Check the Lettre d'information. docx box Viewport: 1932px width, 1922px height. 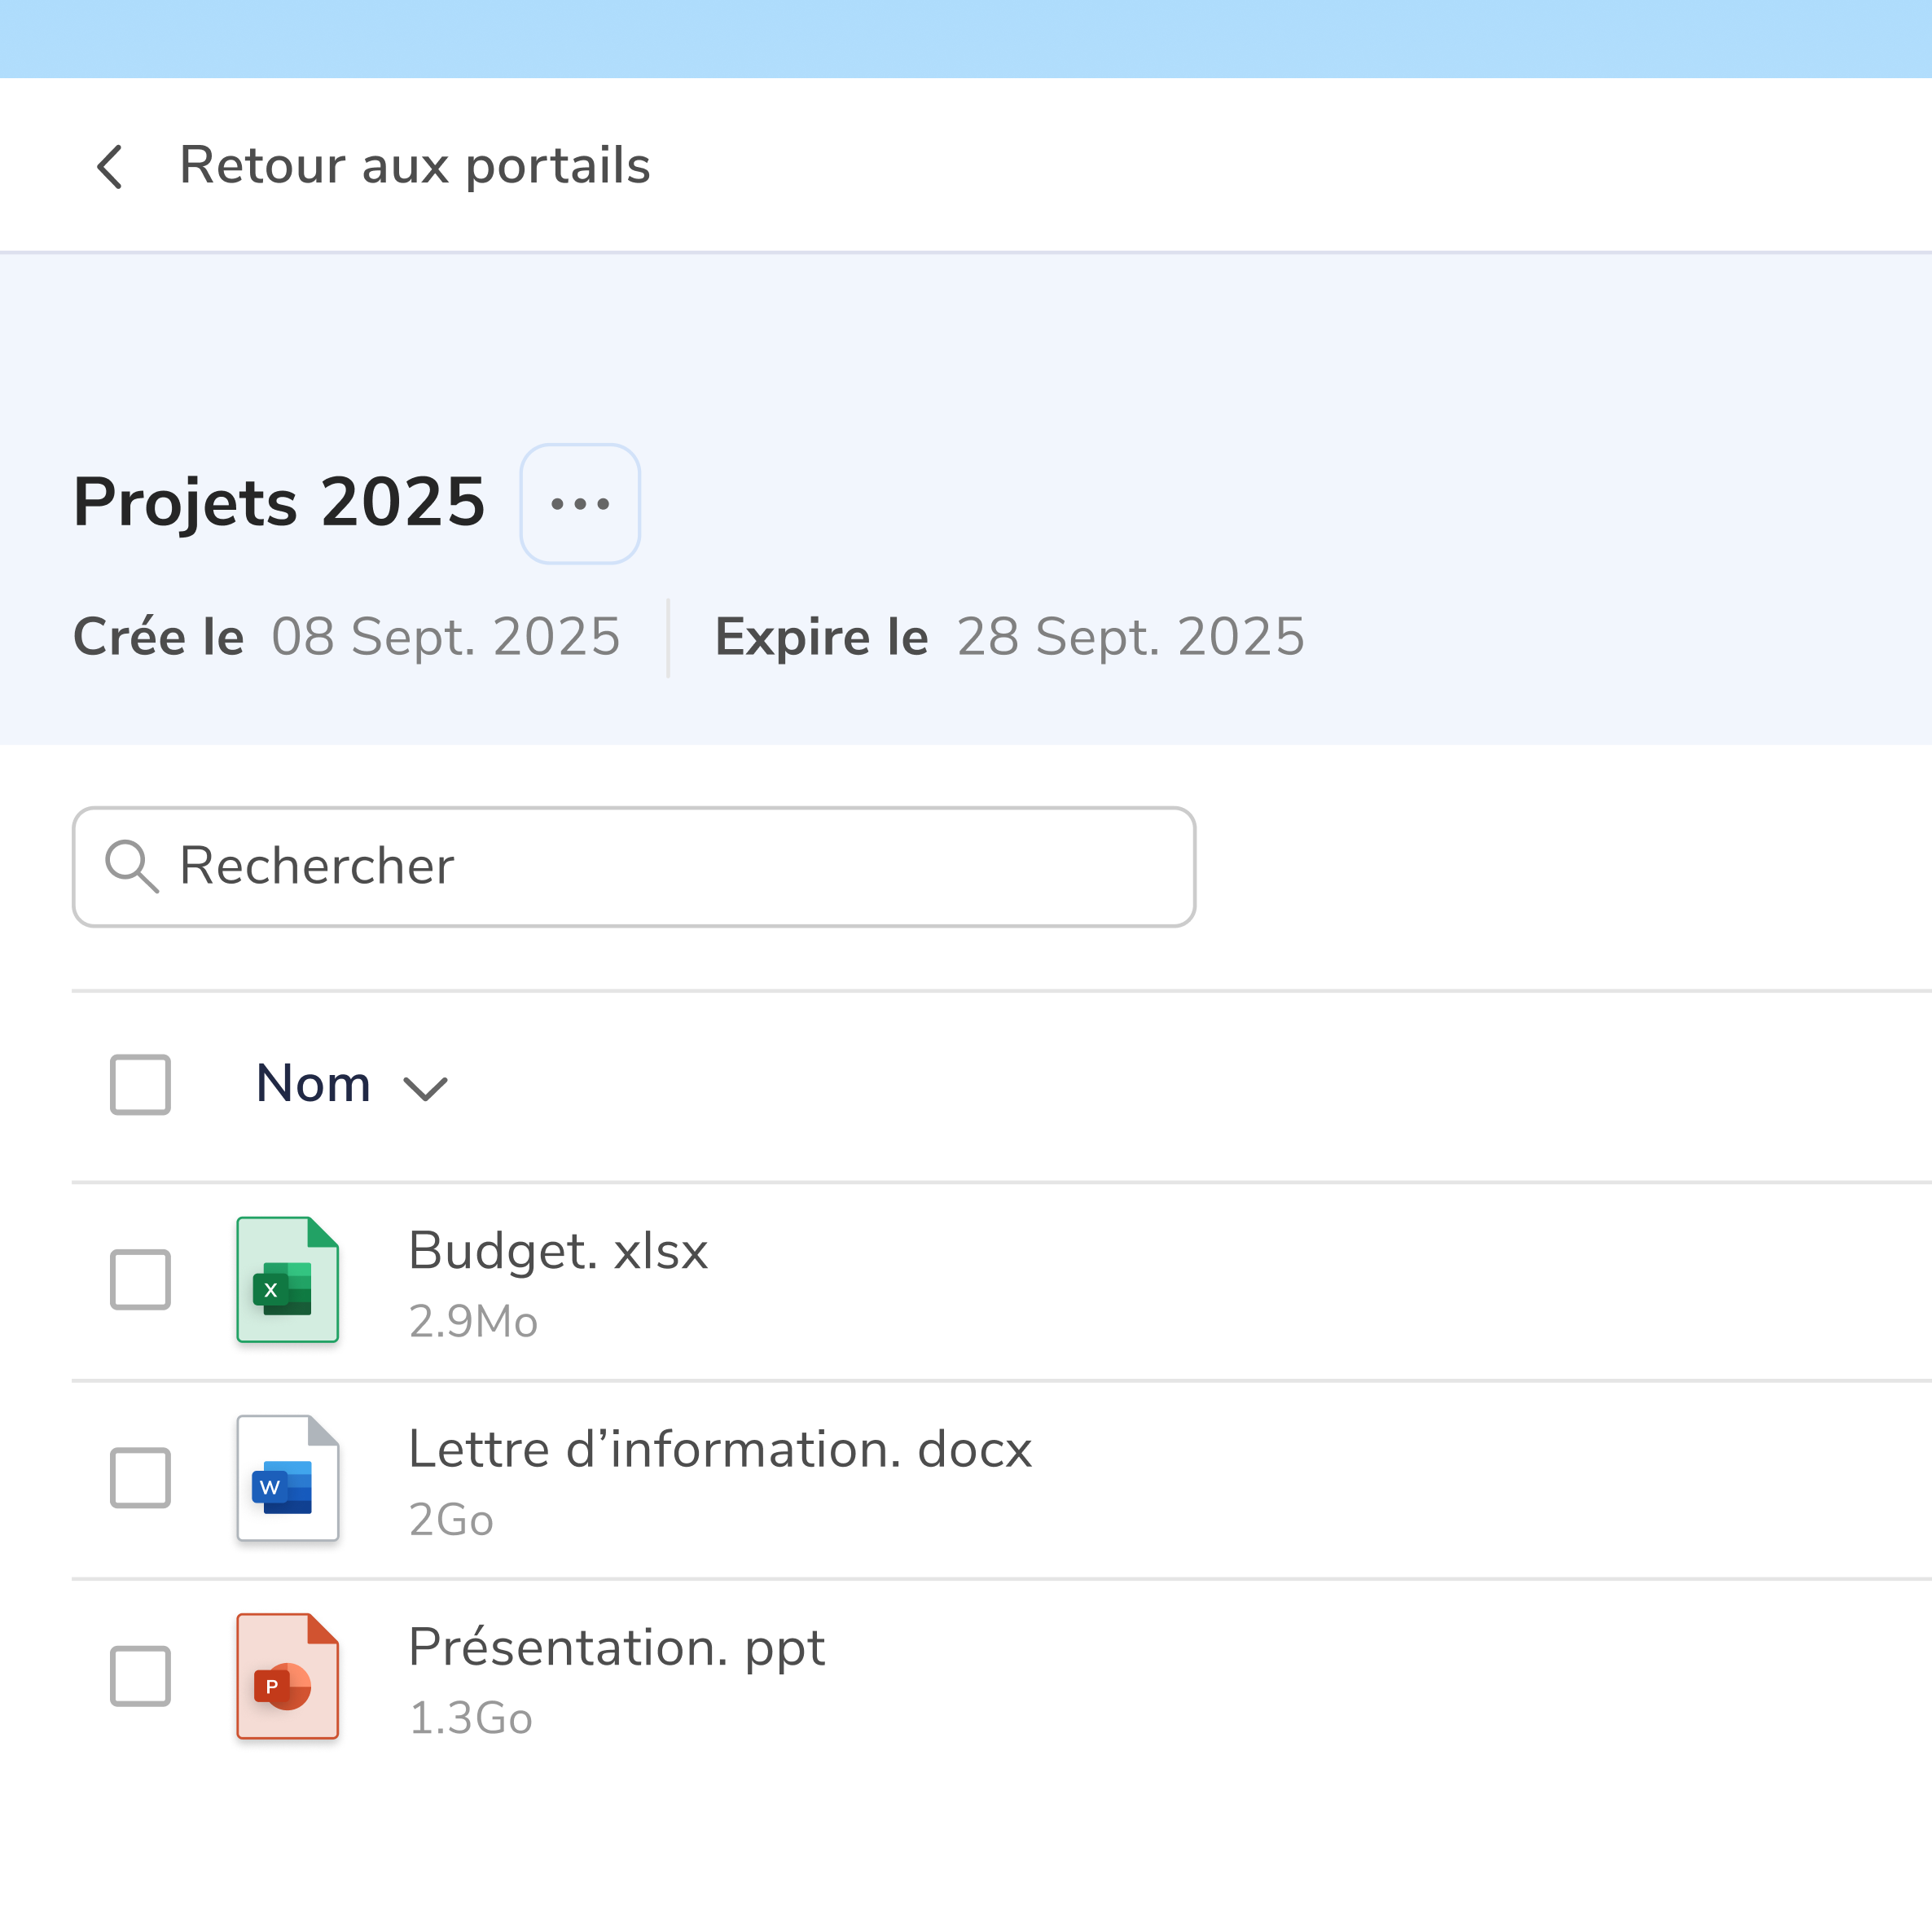(140, 1477)
